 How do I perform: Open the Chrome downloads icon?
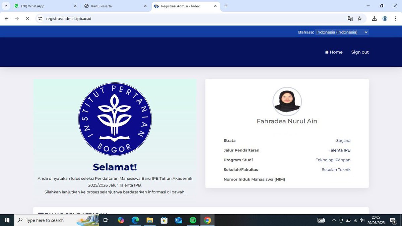pos(375,18)
